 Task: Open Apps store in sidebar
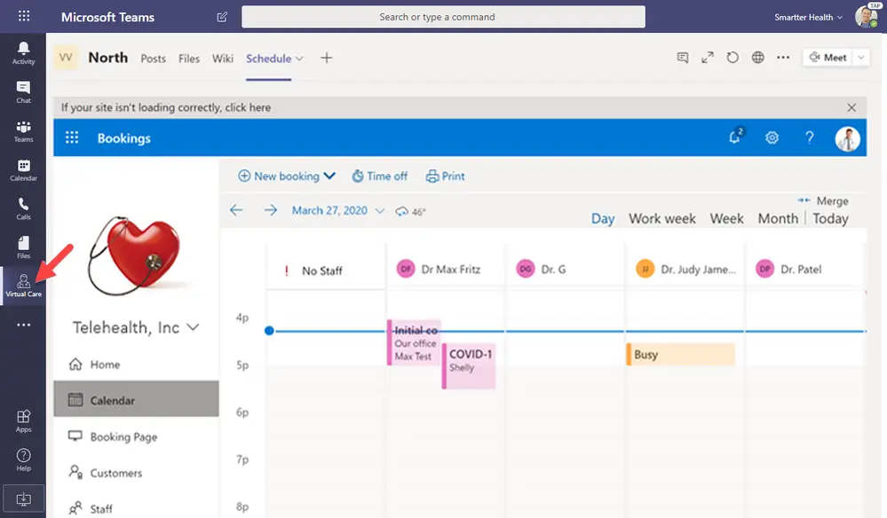point(23,420)
